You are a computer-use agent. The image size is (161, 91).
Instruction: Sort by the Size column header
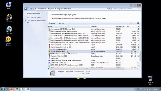pyautogui.click(x=131, y=26)
